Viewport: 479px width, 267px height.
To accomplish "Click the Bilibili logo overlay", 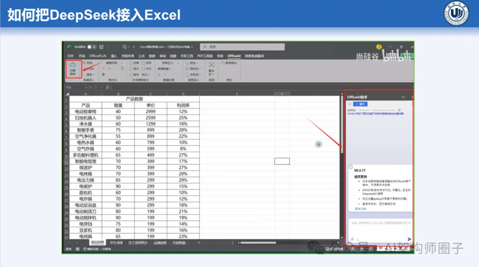I will coord(397,56).
